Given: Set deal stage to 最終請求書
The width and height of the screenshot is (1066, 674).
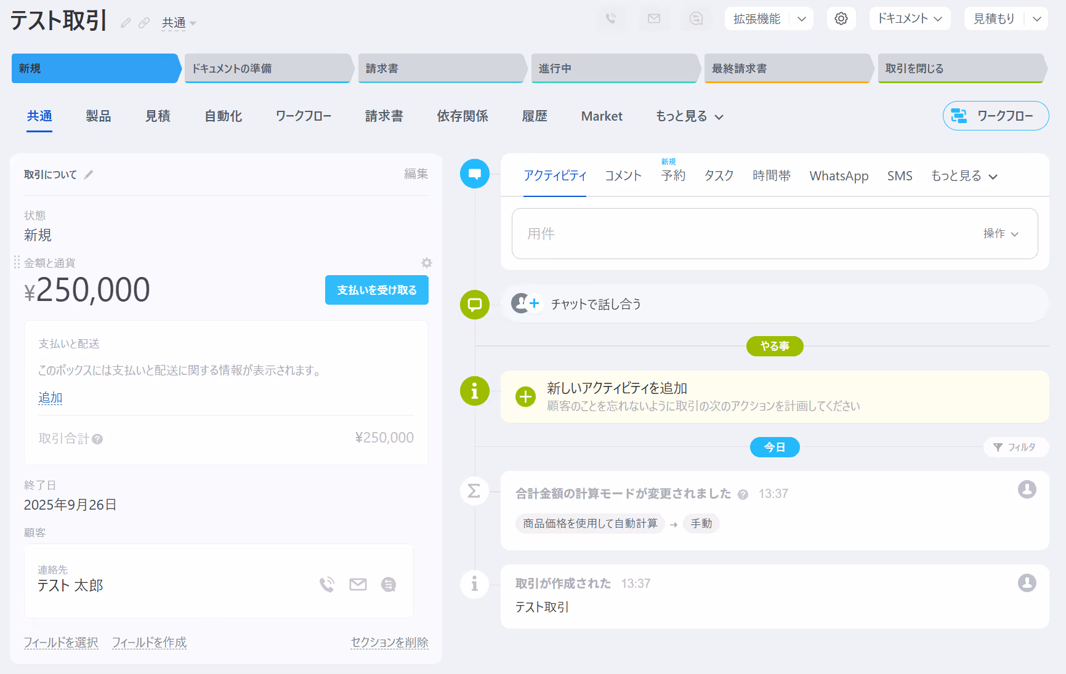Looking at the screenshot, I should (x=789, y=68).
